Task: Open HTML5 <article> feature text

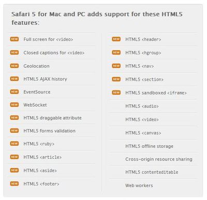Action: click(x=42, y=157)
